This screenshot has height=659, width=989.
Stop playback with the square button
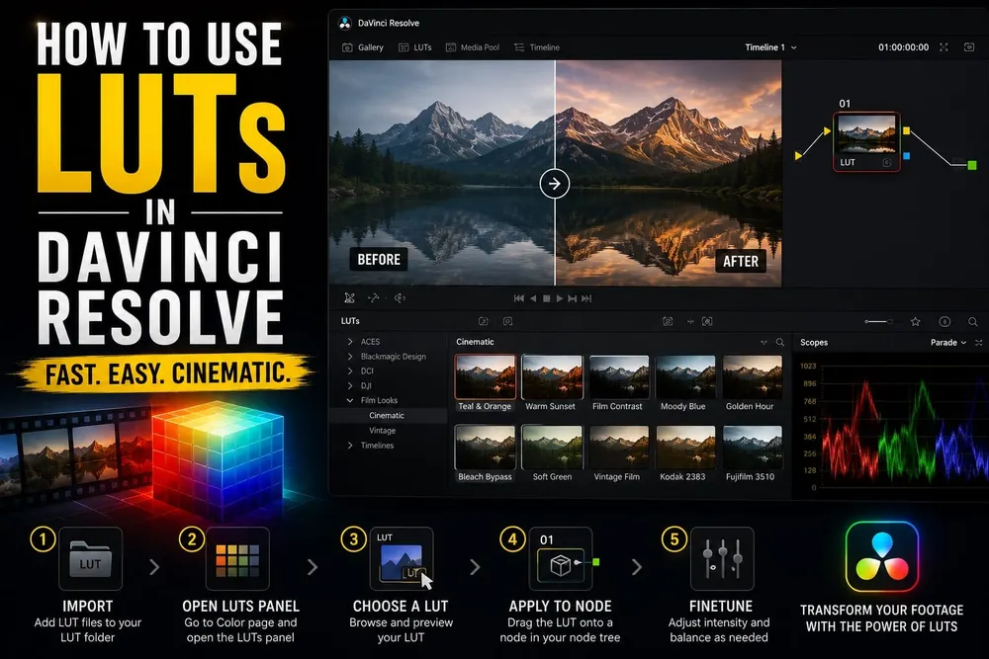click(547, 298)
